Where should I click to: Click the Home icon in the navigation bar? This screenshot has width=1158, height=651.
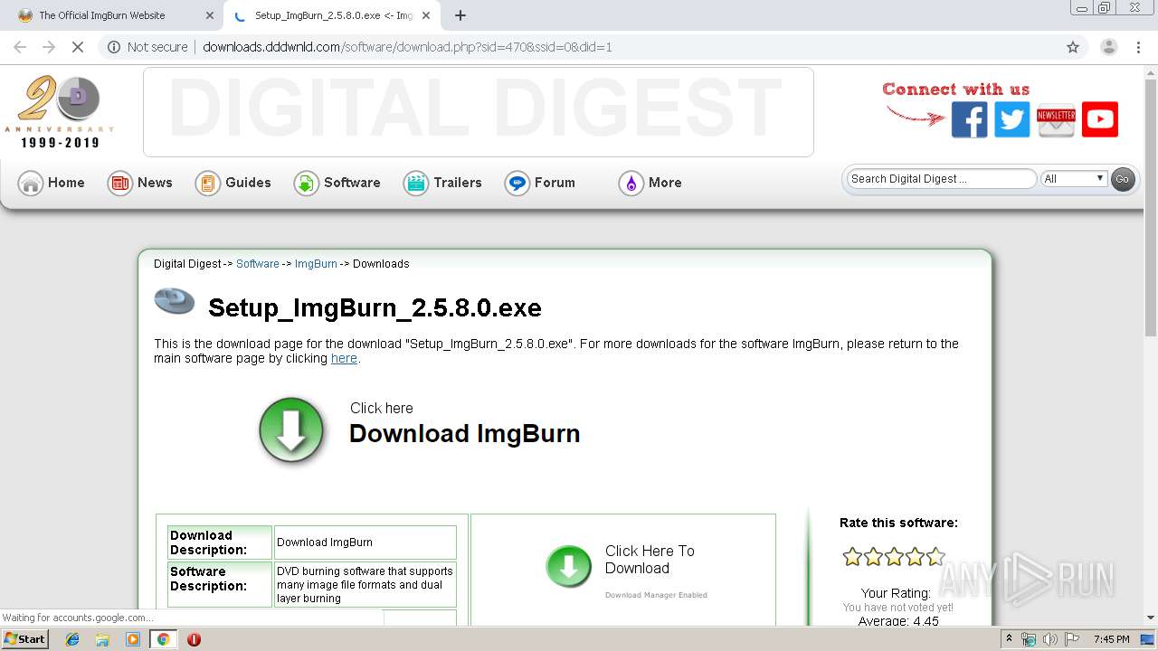click(31, 184)
